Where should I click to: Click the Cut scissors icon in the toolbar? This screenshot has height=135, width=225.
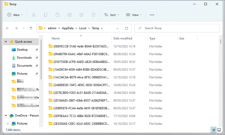point(33,15)
